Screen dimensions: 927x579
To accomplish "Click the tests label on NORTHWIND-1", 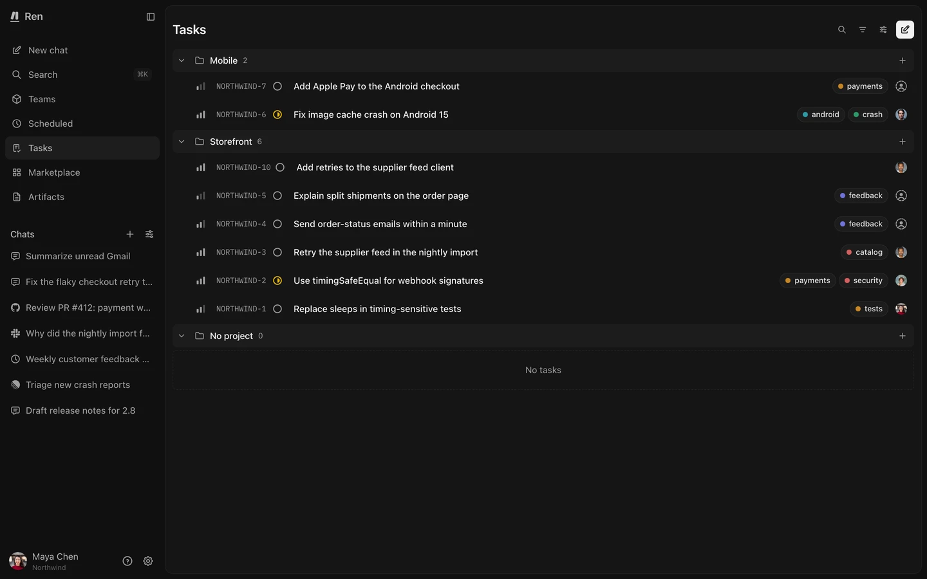I will (x=869, y=309).
